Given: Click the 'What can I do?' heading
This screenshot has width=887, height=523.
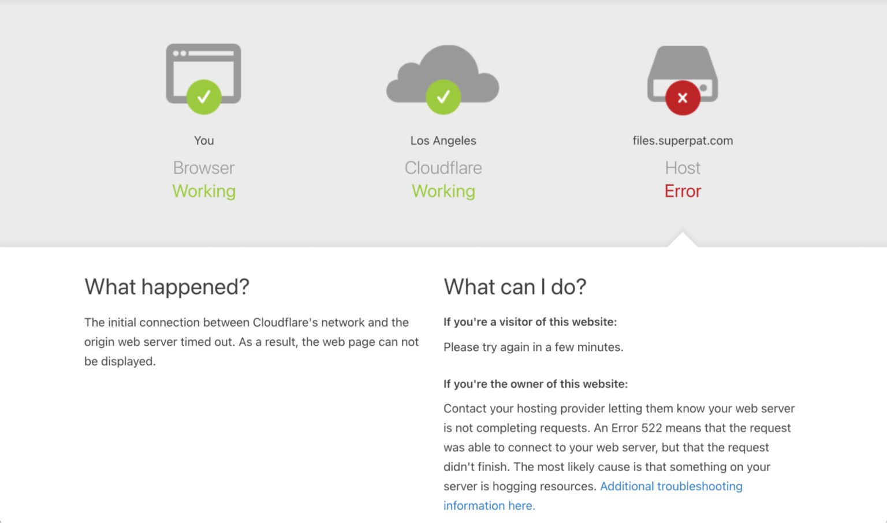Looking at the screenshot, I should coord(515,286).
